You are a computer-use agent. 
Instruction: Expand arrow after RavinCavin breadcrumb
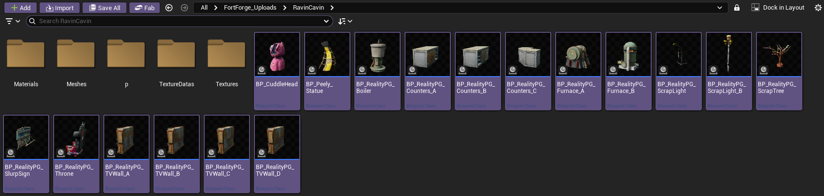coord(332,8)
